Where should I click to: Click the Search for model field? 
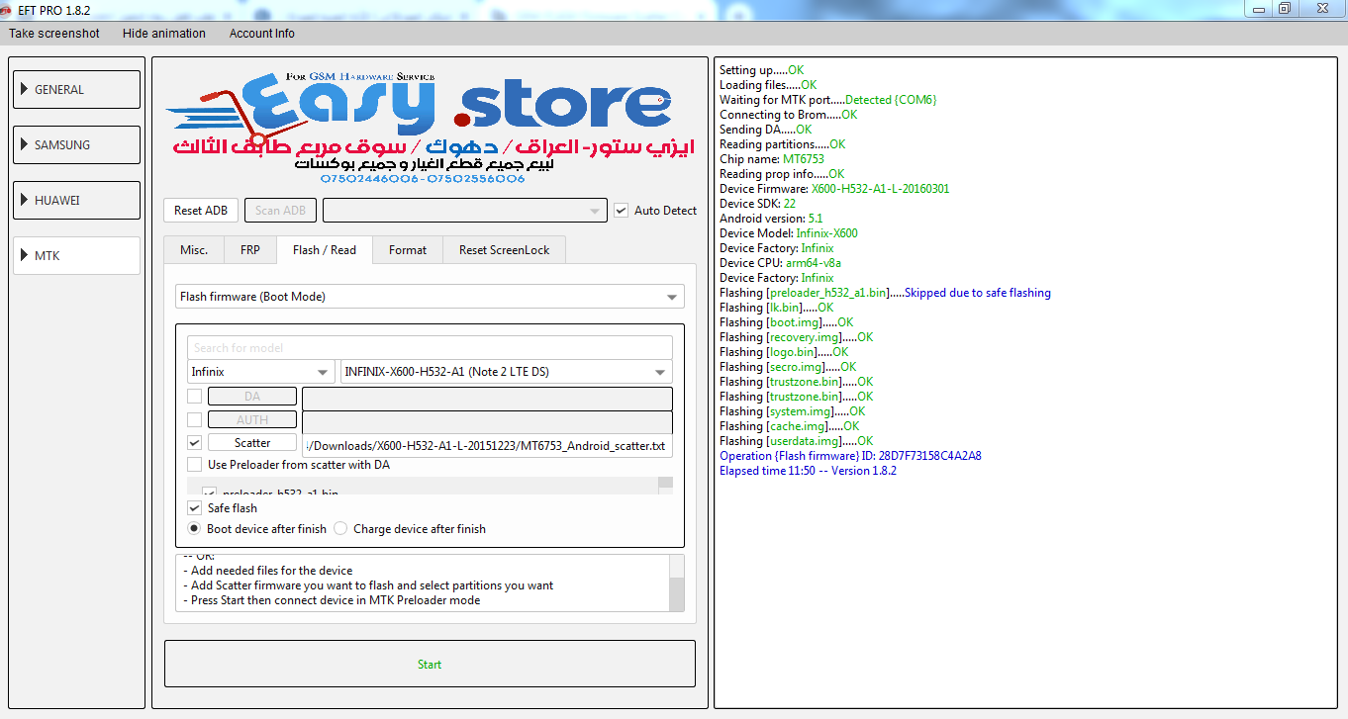430,348
